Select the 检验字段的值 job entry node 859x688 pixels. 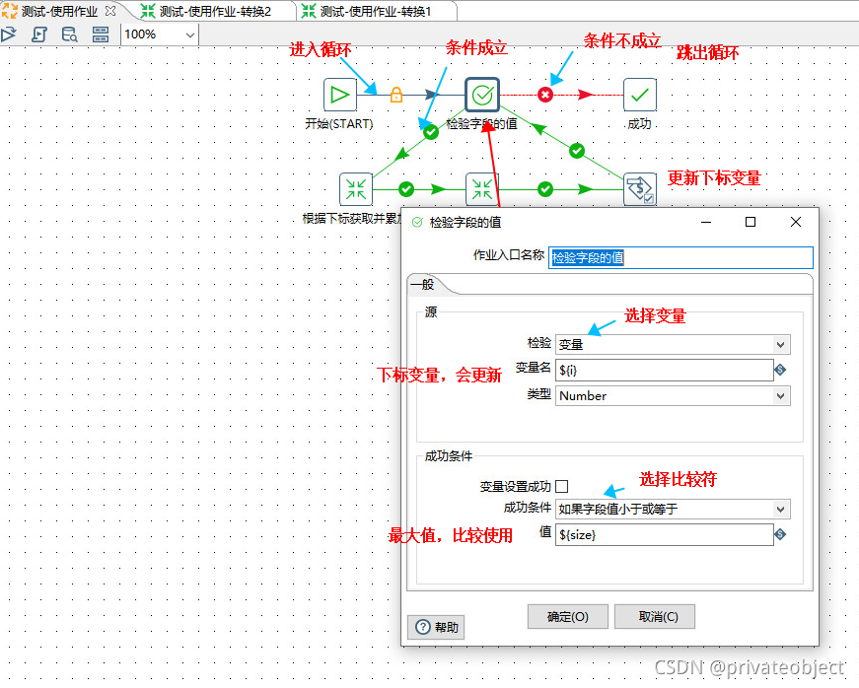pyautogui.click(x=482, y=95)
